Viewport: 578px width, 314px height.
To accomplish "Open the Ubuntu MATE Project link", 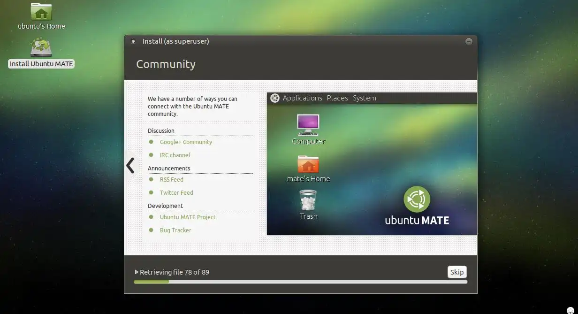I will tap(188, 217).
